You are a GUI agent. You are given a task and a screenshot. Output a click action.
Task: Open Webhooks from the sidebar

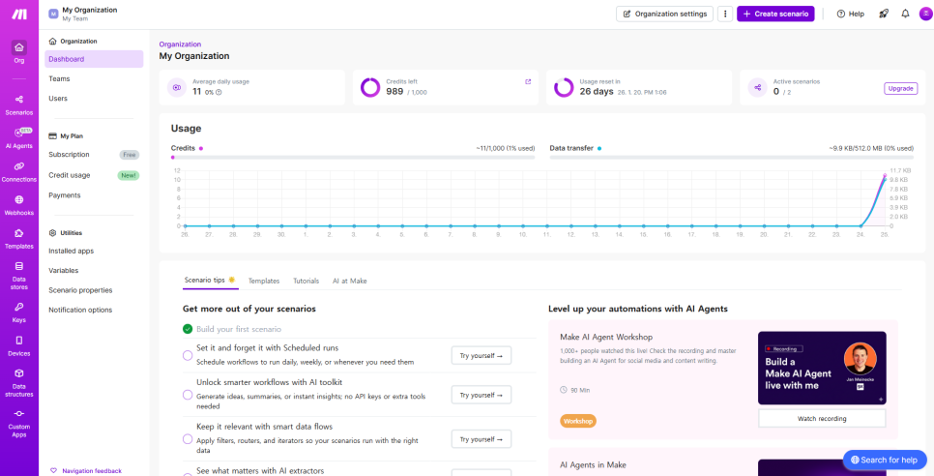tap(19, 205)
